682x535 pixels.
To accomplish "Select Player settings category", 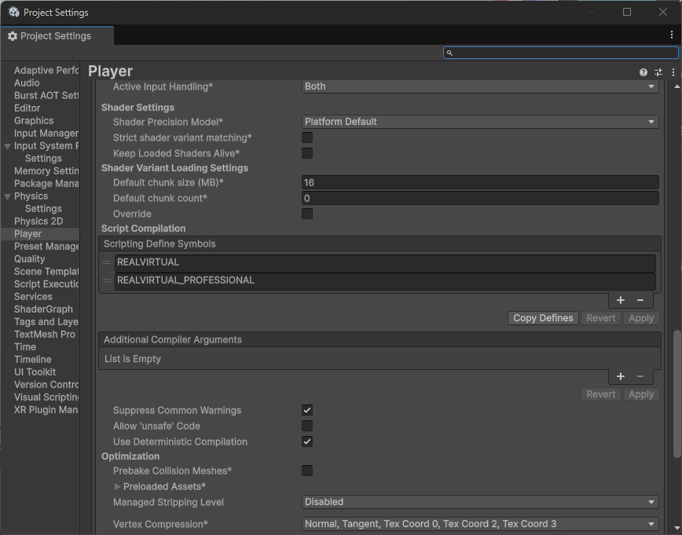I will (40, 234).
